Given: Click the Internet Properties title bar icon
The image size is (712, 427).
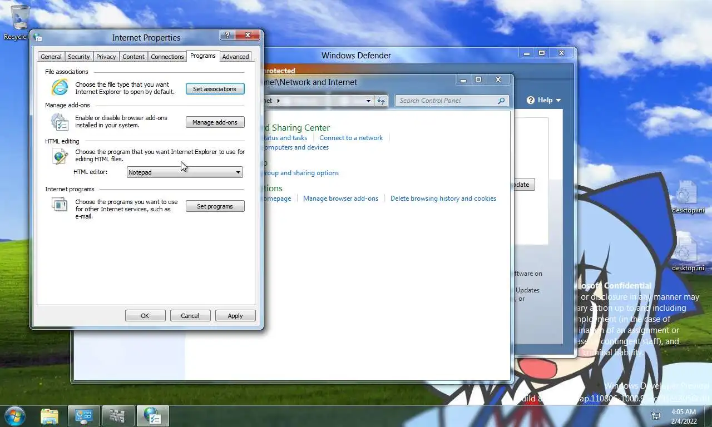Looking at the screenshot, I should [x=38, y=38].
